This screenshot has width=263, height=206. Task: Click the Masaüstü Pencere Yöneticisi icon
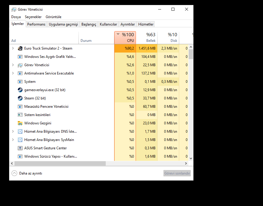[20, 107]
